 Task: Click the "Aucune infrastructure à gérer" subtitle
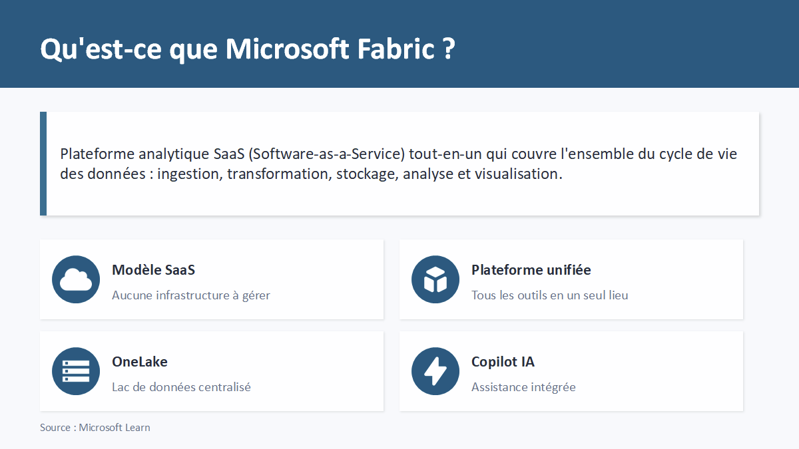coord(191,295)
